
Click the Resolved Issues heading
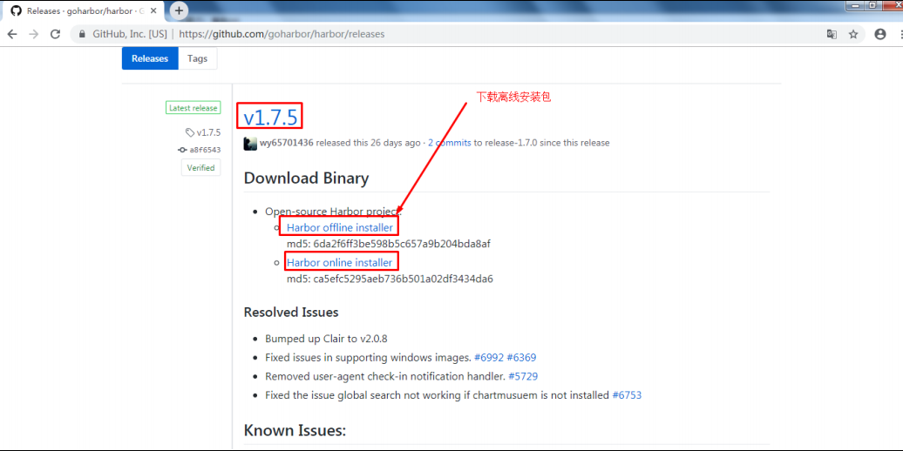point(291,313)
